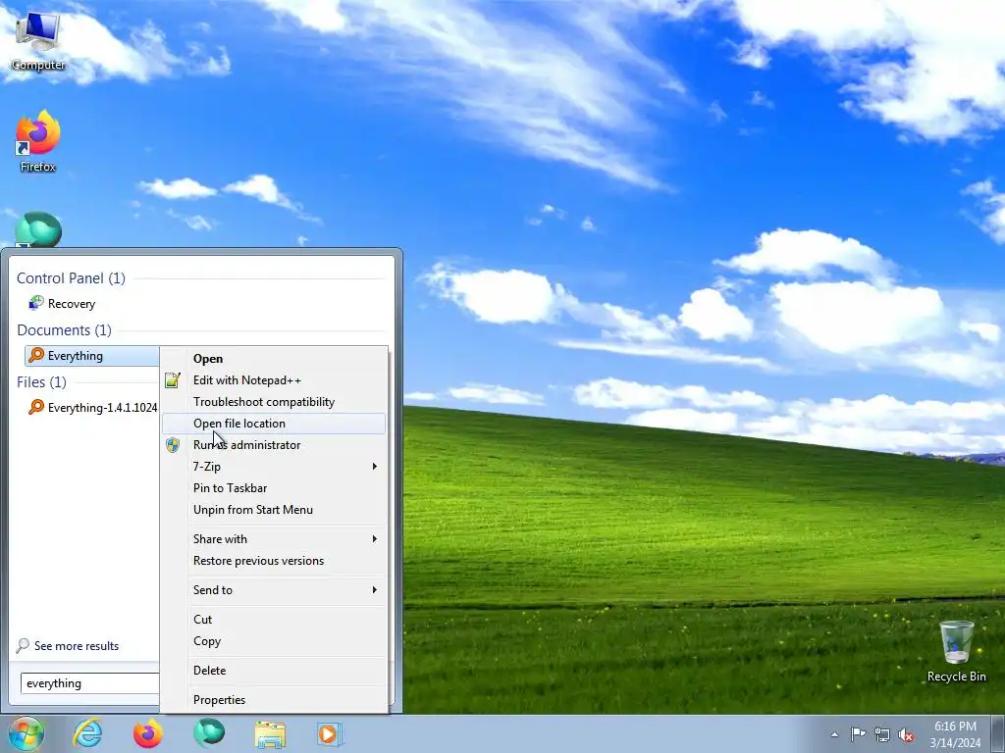Expand the Share with submenu
Image resolution: width=1005 pixels, height=753 pixels.
[x=274, y=539]
